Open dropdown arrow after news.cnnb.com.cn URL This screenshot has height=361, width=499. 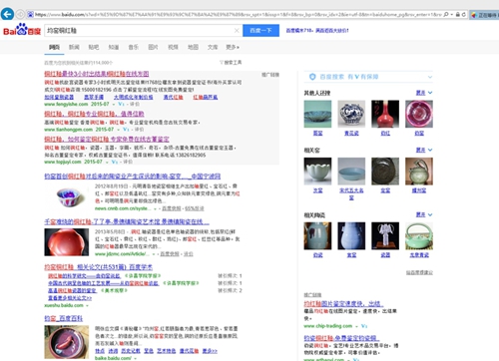point(155,208)
